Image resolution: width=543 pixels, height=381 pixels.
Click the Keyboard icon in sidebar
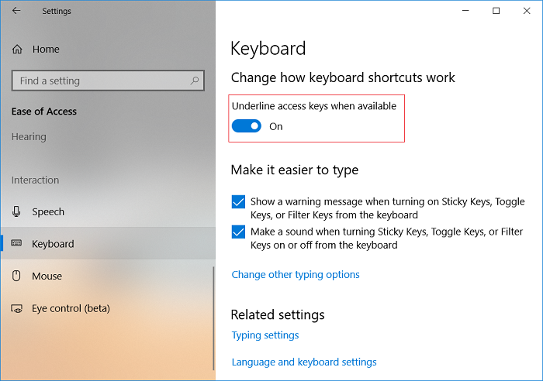pyautogui.click(x=17, y=244)
